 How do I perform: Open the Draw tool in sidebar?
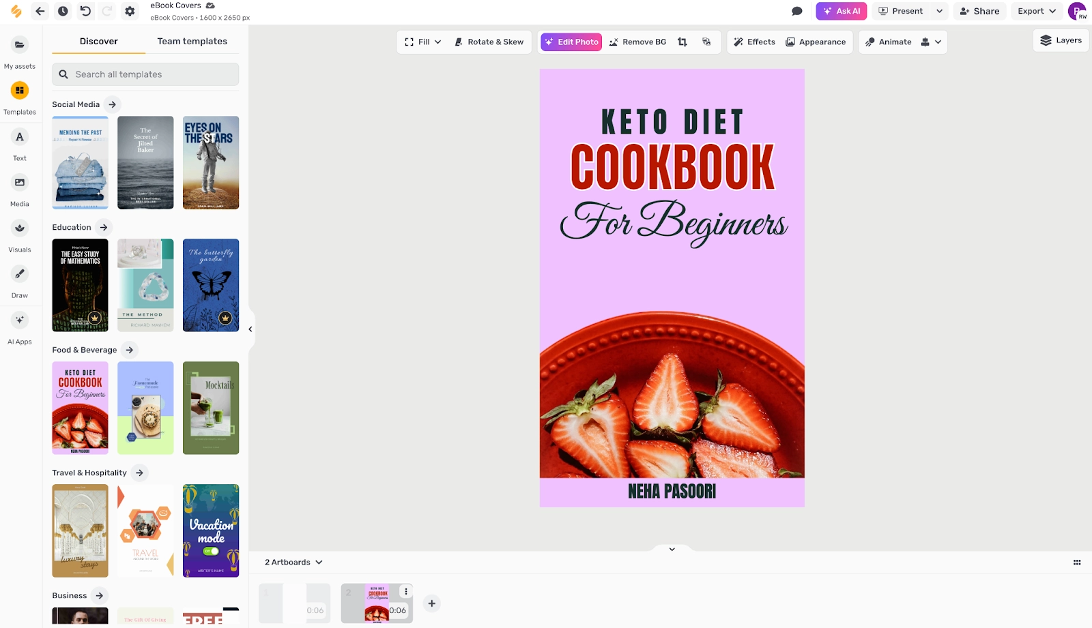click(20, 274)
